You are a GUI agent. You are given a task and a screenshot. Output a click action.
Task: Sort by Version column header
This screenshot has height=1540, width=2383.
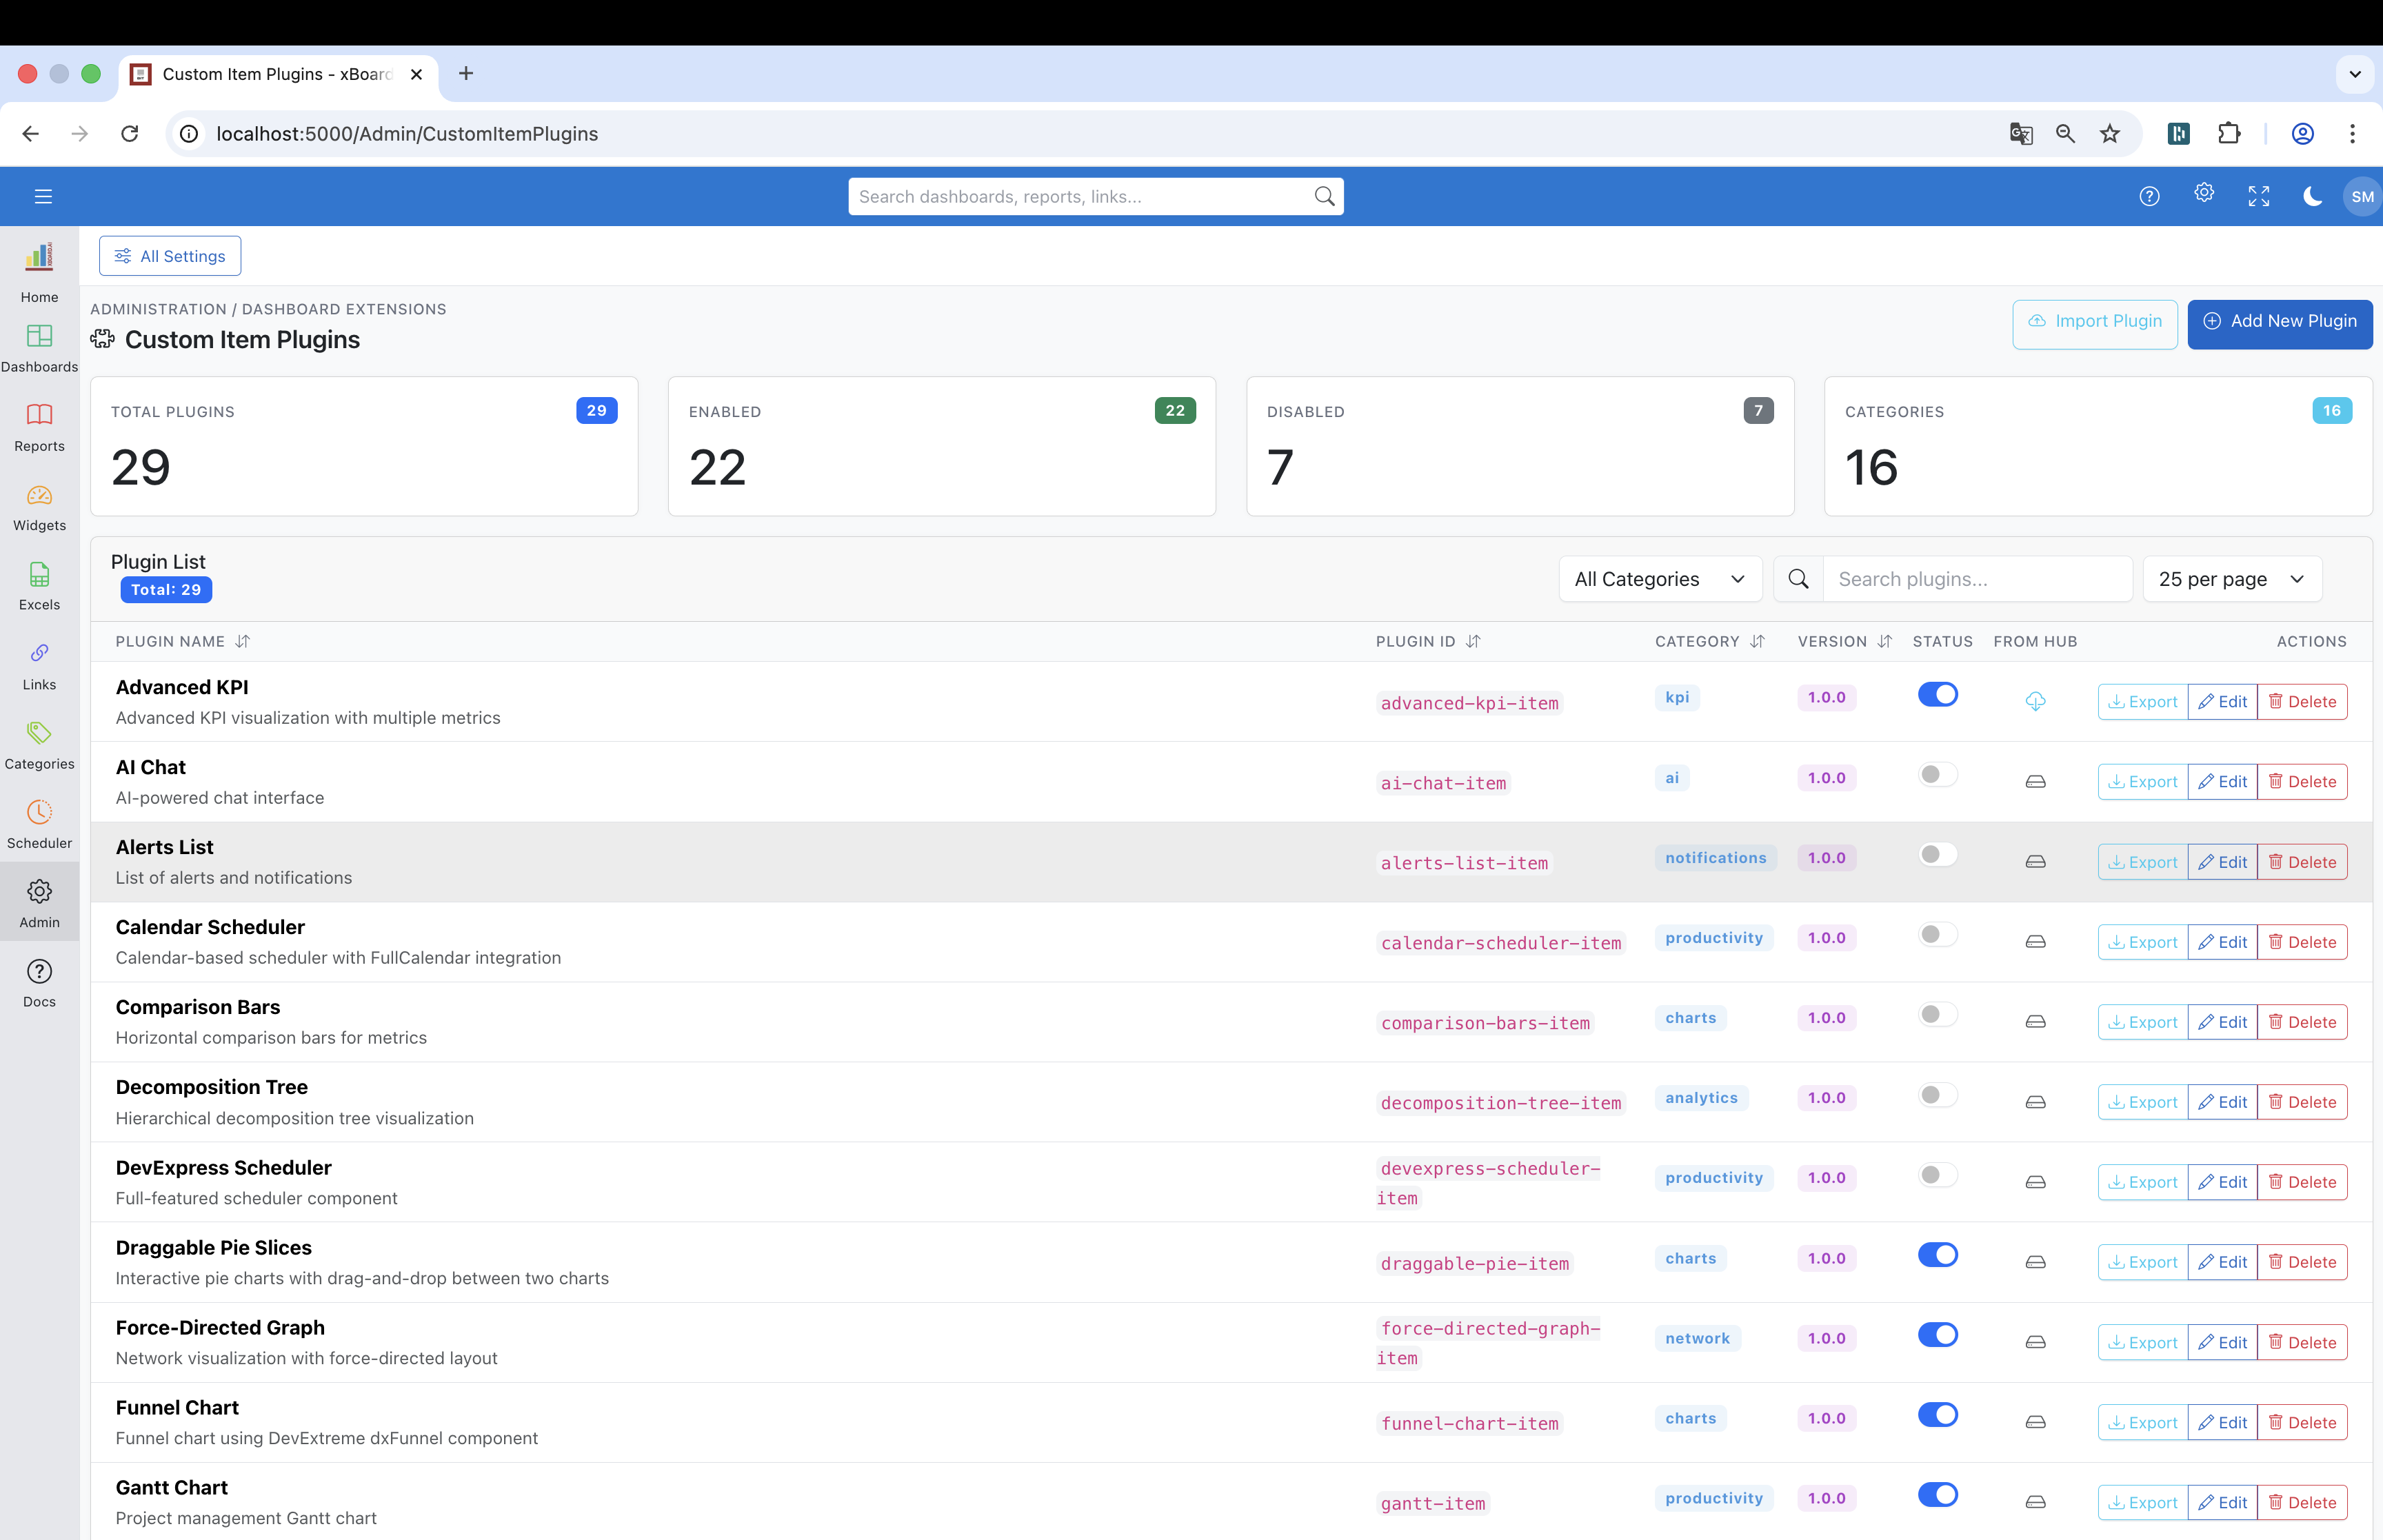point(1844,641)
